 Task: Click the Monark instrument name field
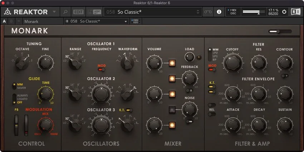pyautogui.click(x=43, y=21)
